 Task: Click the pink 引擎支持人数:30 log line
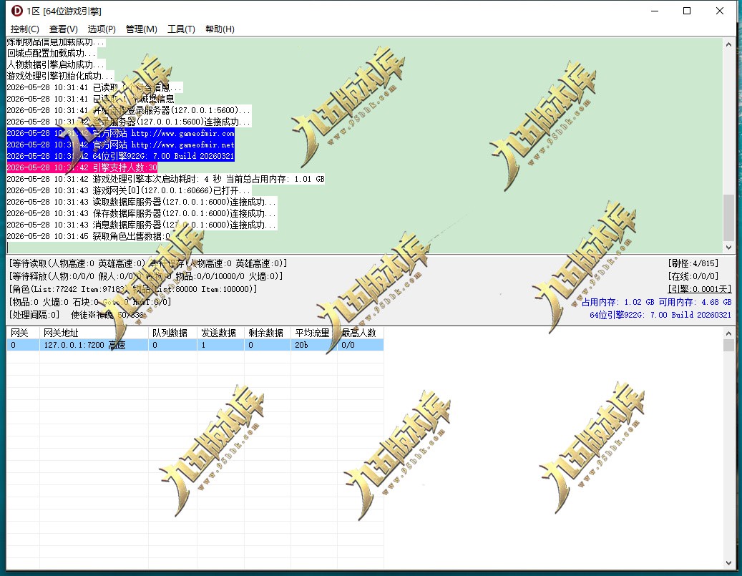click(x=82, y=167)
